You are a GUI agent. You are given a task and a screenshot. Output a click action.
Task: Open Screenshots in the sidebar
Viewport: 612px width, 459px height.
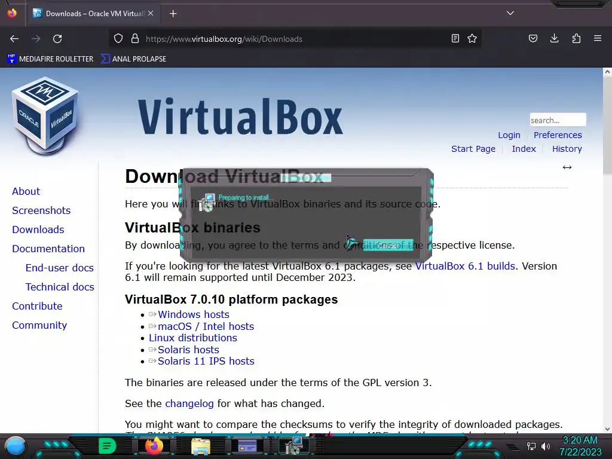[41, 211]
